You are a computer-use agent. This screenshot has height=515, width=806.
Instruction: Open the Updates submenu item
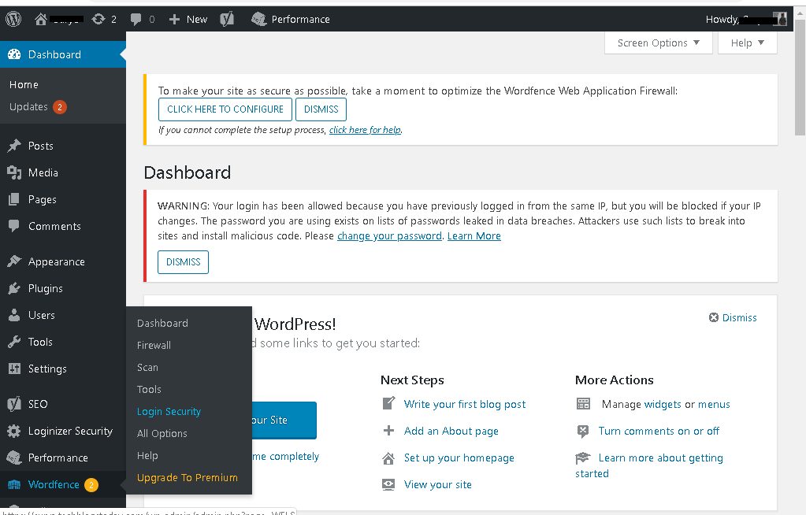click(29, 107)
